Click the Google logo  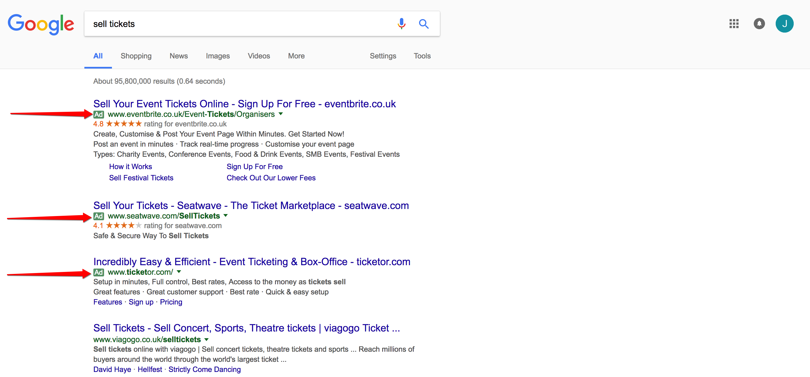pyautogui.click(x=41, y=24)
